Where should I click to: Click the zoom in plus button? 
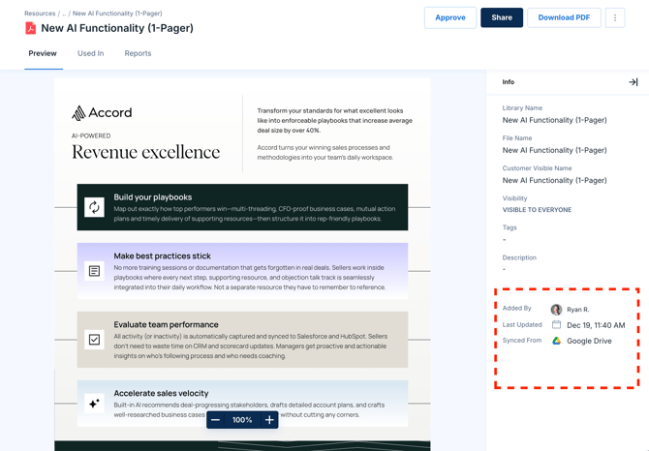coord(269,420)
